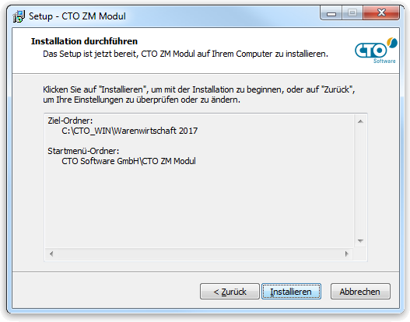
Task: Click the Ziel-Ordner path line
Action: (x=129, y=131)
